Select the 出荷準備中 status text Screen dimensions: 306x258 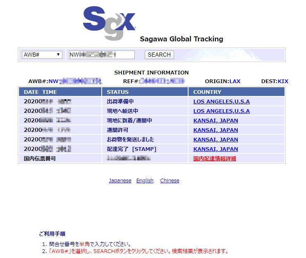120,101
